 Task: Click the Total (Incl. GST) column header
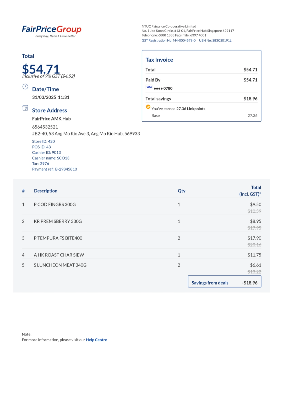tap(250, 191)
